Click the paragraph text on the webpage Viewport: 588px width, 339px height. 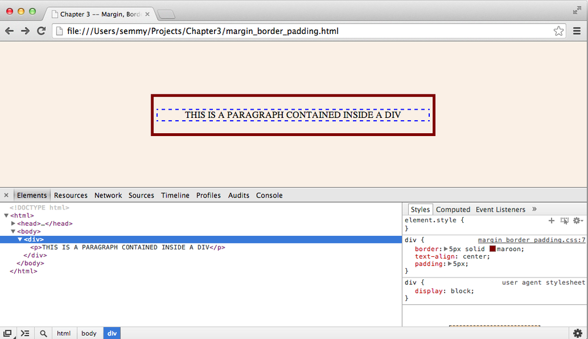[x=293, y=115]
